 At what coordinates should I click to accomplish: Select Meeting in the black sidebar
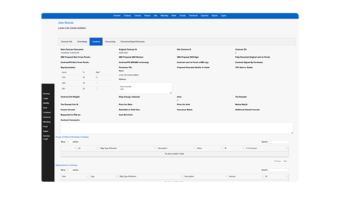click(x=47, y=122)
